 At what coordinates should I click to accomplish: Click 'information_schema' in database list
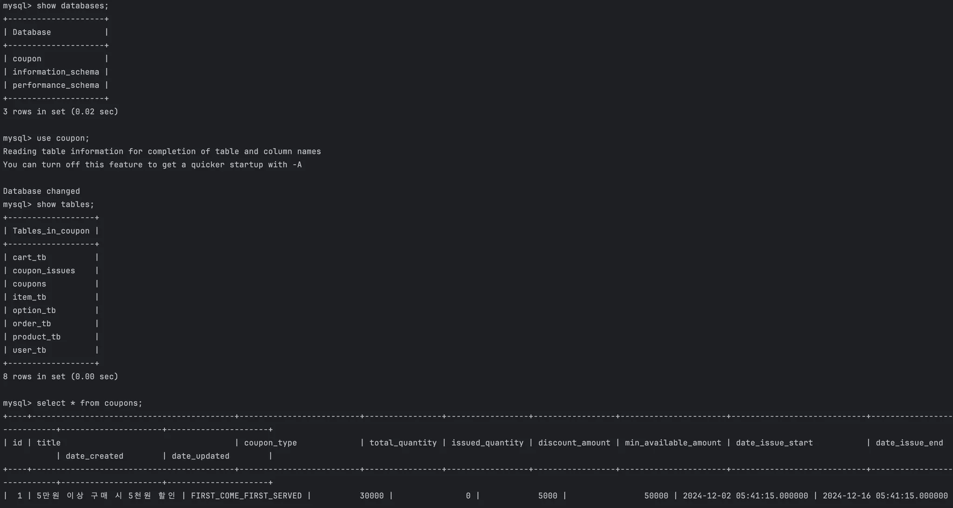pyautogui.click(x=55, y=72)
